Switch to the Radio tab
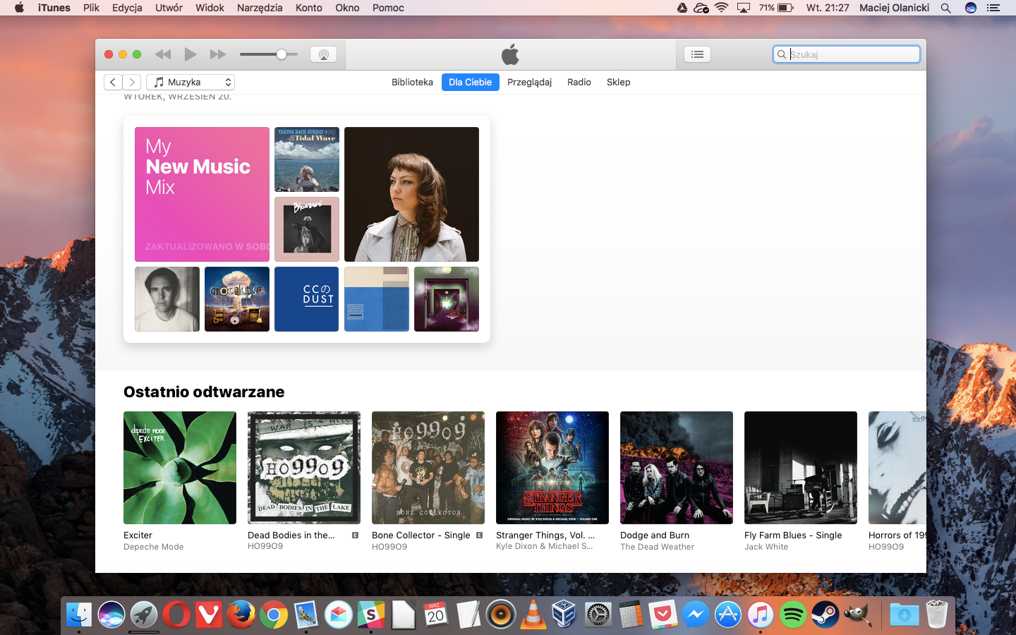The image size is (1016, 635). (579, 82)
